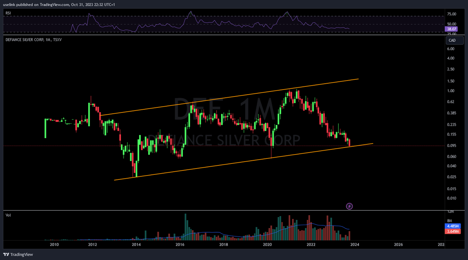Click the 2016 label on time axis
This screenshot has width=468, height=260.
click(x=180, y=245)
